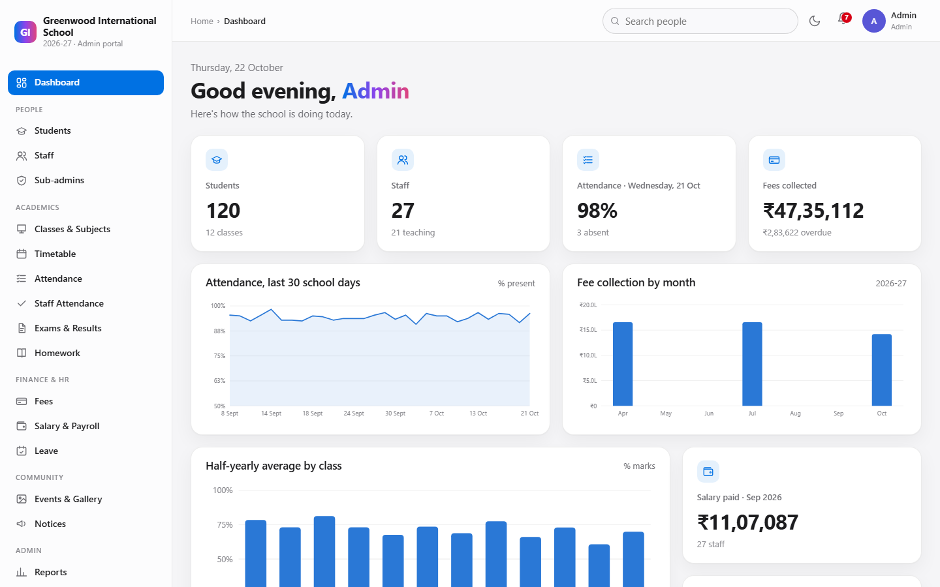The image size is (940, 587).
Task: Click the GI school logo icon
Action: [25, 31]
